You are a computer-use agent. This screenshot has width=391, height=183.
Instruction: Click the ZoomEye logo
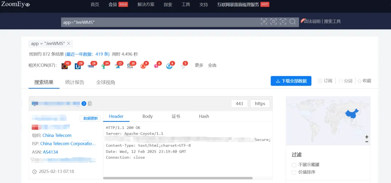16,4
